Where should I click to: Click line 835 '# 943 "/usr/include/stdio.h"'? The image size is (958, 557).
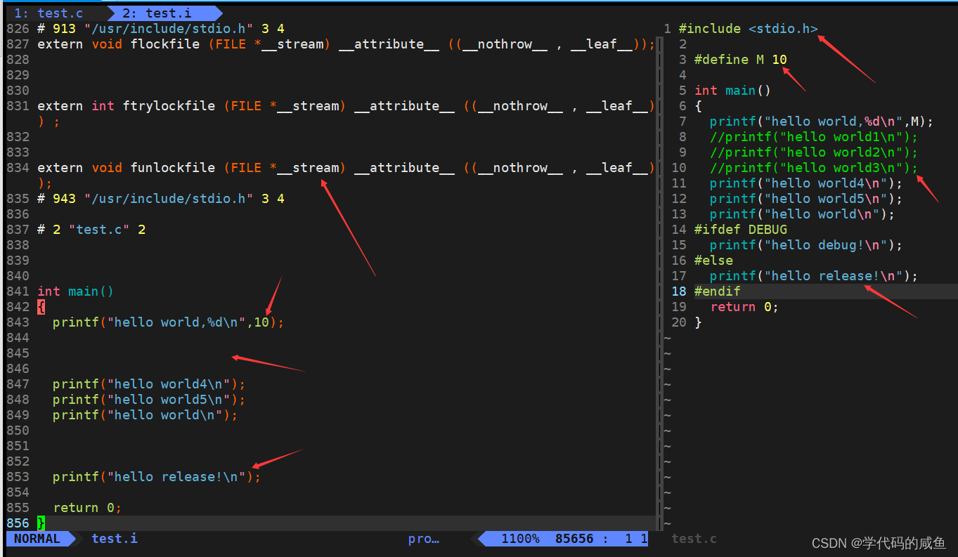(161, 199)
